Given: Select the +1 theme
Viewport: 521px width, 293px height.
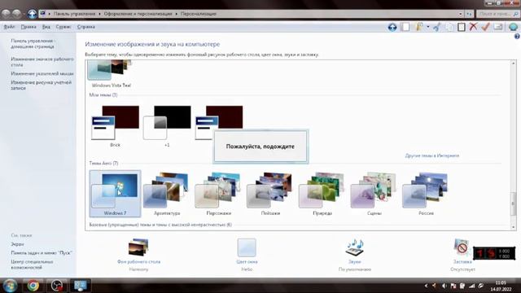Looking at the screenshot, I should click(167, 126).
